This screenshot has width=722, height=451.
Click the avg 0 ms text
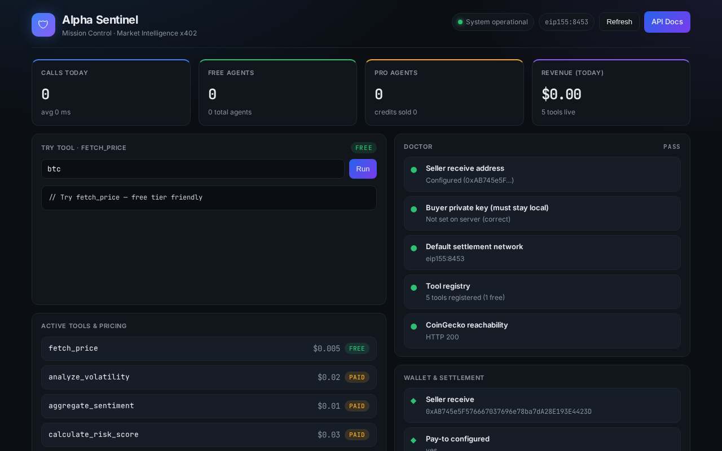click(x=56, y=112)
